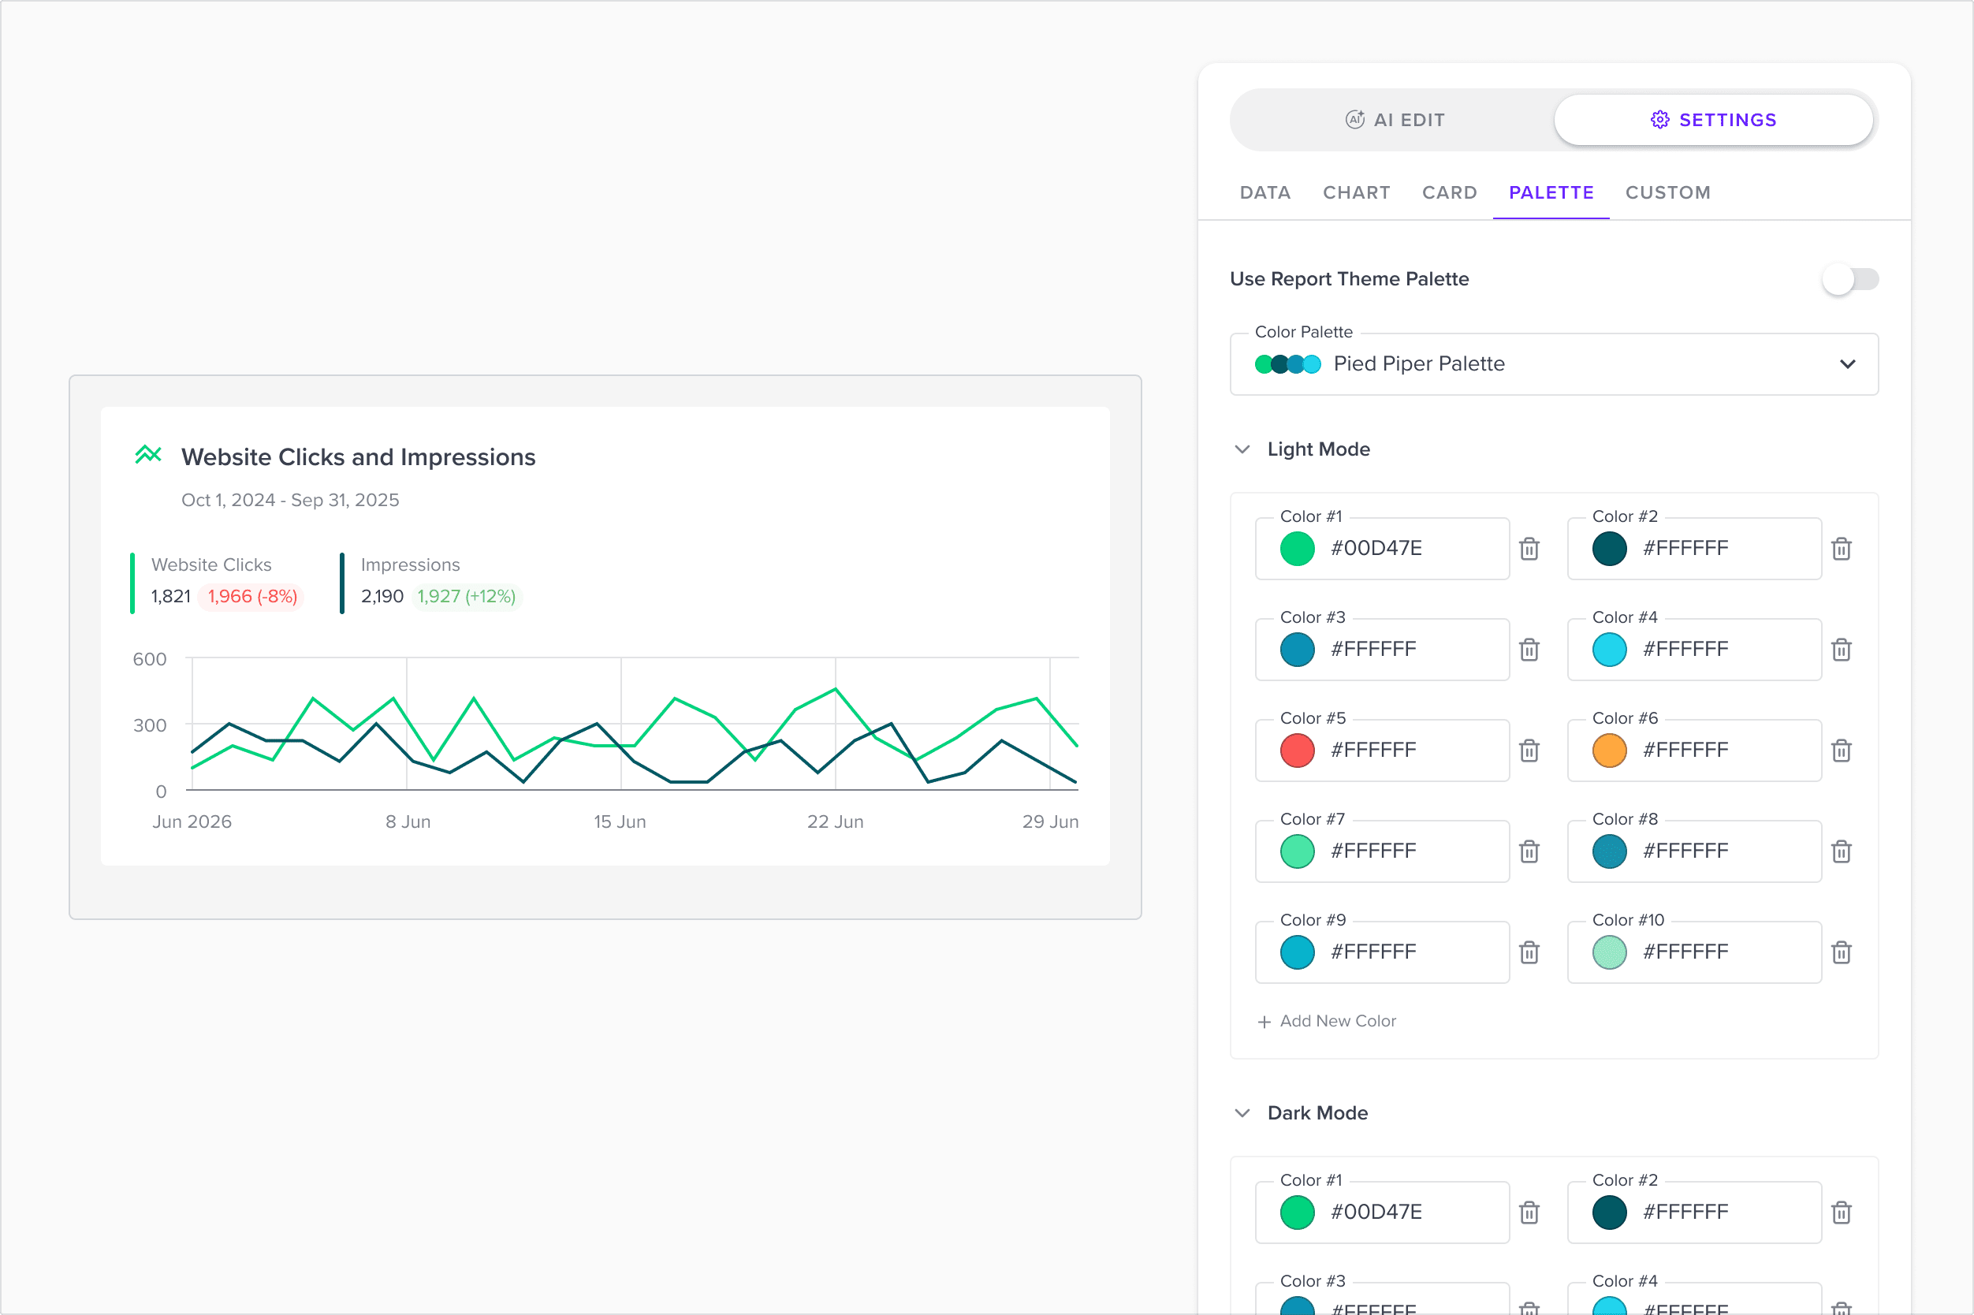
Task: Switch to the CHART tab
Action: point(1357,192)
